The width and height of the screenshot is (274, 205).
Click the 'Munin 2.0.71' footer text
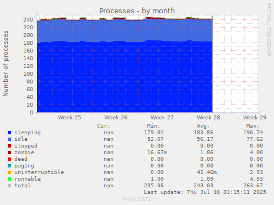pyautogui.click(x=137, y=199)
